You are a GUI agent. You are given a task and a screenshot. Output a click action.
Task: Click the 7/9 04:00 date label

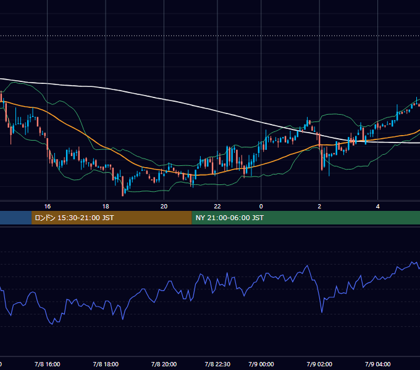pos(377,364)
